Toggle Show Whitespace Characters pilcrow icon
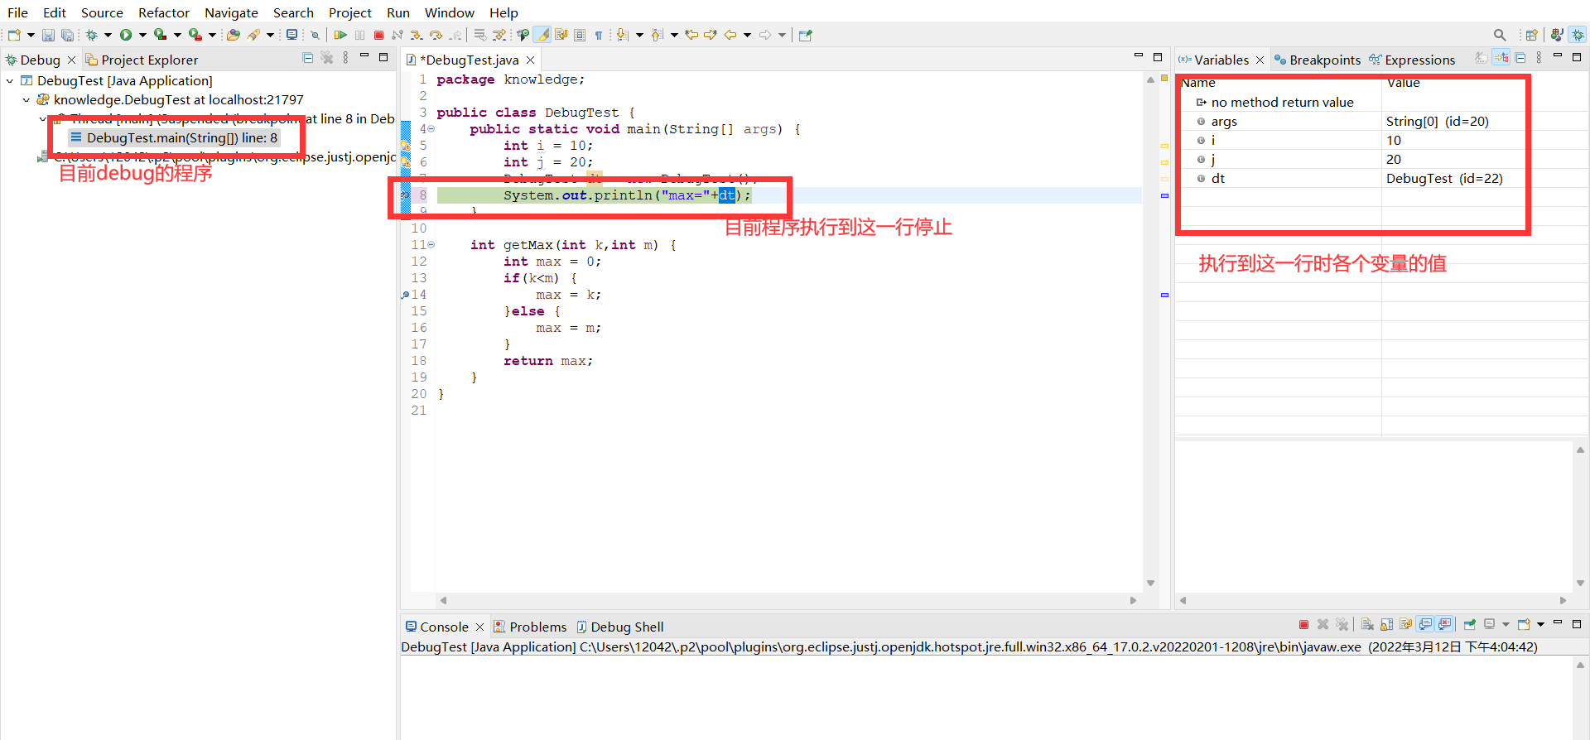The width and height of the screenshot is (1590, 740). coord(599,35)
